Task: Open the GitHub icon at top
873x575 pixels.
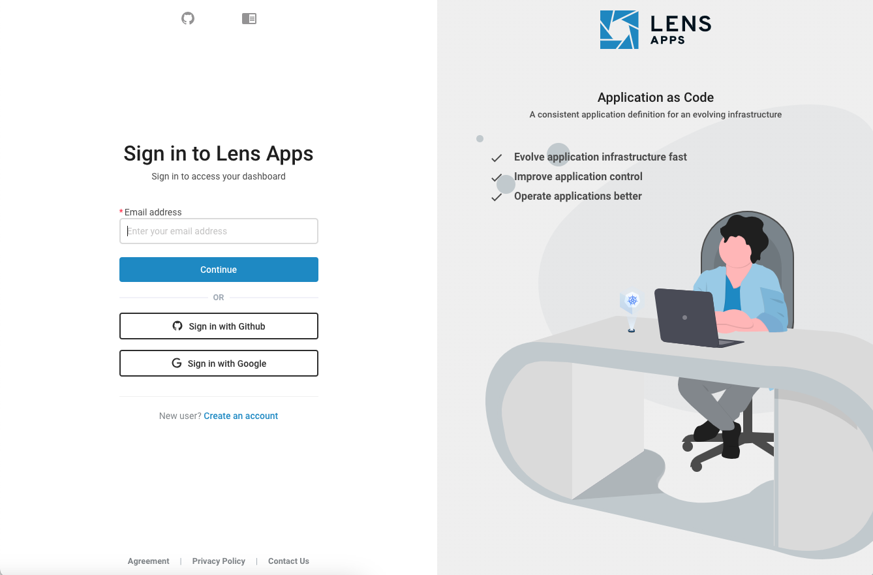Action: coord(188,18)
